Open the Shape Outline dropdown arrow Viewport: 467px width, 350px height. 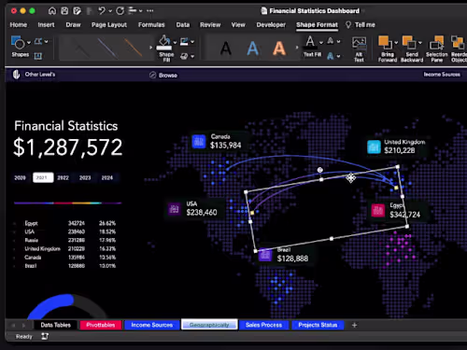(x=192, y=42)
